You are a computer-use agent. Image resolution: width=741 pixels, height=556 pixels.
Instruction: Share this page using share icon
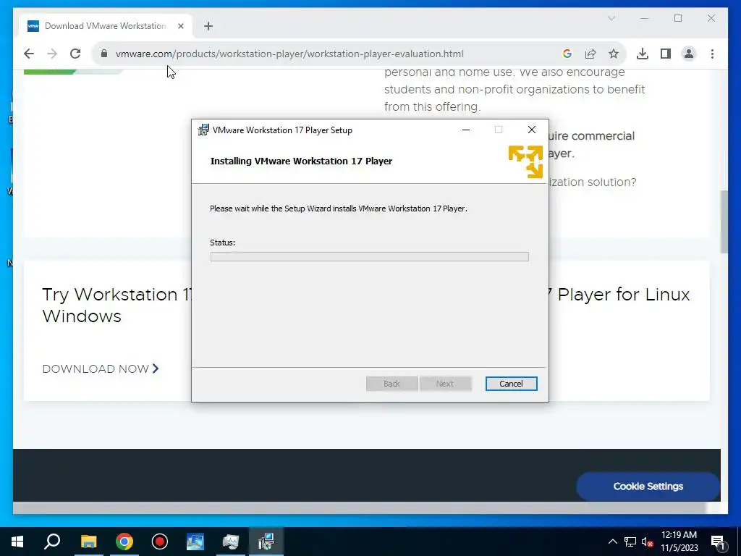coord(590,54)
